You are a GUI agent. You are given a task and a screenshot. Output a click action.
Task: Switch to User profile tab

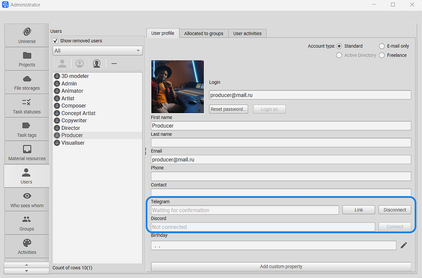point(163,33)
